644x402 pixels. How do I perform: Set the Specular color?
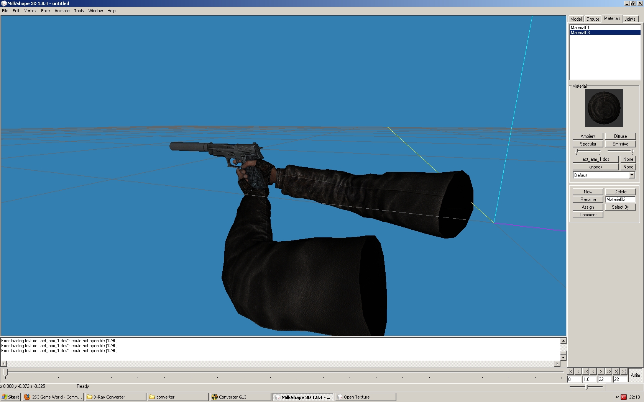588,144
